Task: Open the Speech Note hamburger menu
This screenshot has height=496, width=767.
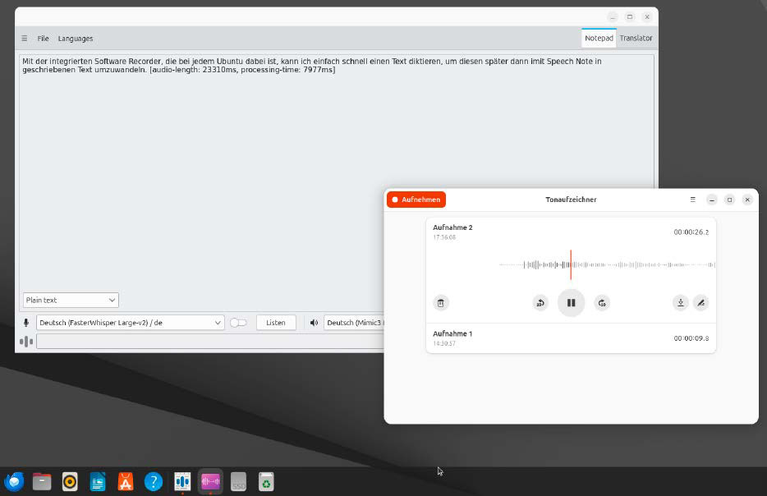Action: point(25,38)
